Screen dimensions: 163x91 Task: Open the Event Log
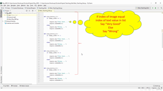coord(157,86)
